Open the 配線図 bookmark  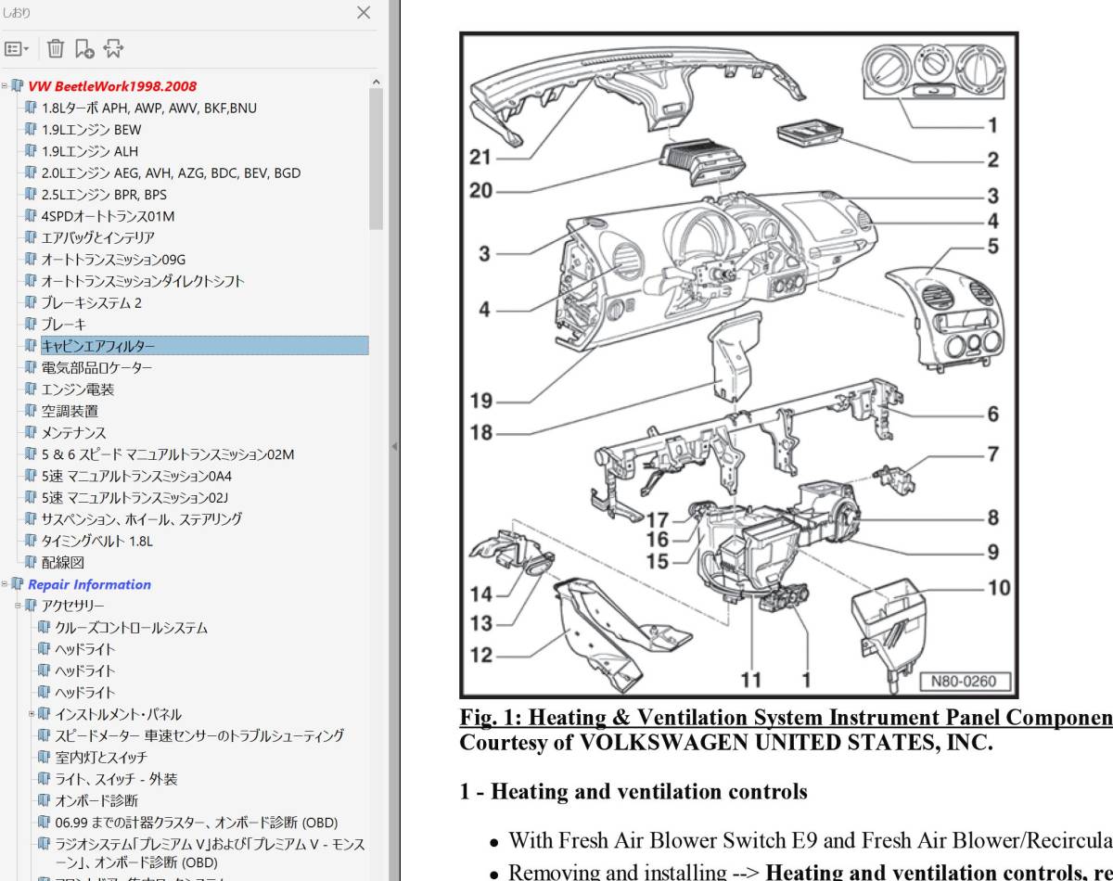click(x=63, y=562)
